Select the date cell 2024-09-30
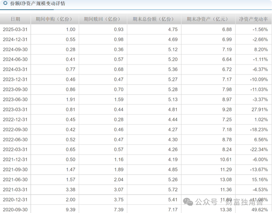The image size is (272, 213). 15,49
